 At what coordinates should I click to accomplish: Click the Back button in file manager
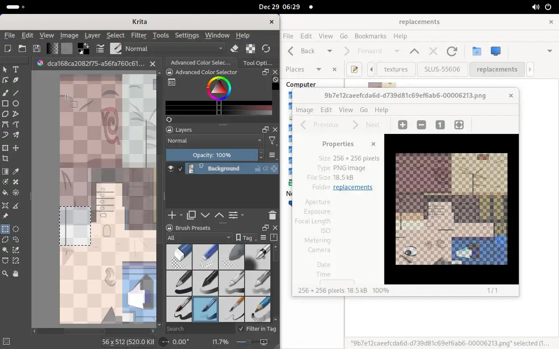click(x=300, y=51)
